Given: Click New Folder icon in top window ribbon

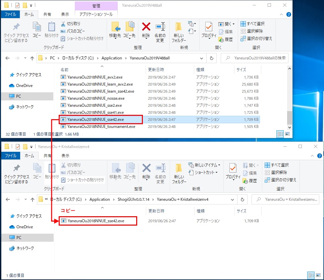Looking at the screenshot, I should pos(179,32).
